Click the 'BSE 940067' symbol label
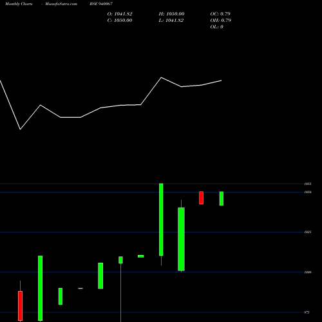This screenshot has height=322, width=322. click(101, 4)
